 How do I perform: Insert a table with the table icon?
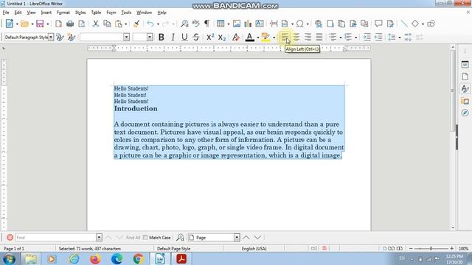click(221, 24)
